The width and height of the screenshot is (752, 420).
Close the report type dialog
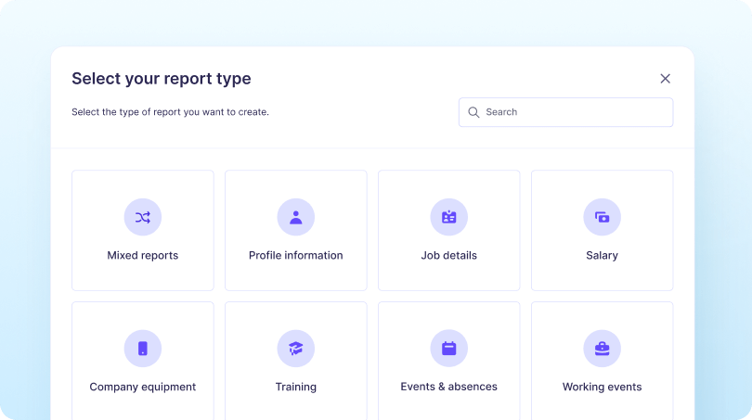point(665,79)
